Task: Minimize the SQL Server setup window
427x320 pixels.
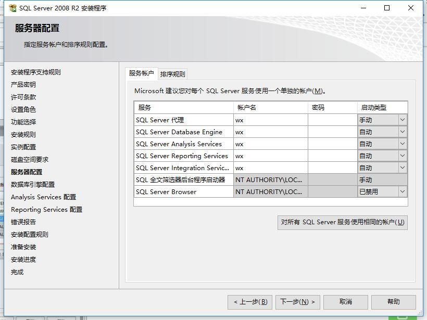Action: point(363,8)
